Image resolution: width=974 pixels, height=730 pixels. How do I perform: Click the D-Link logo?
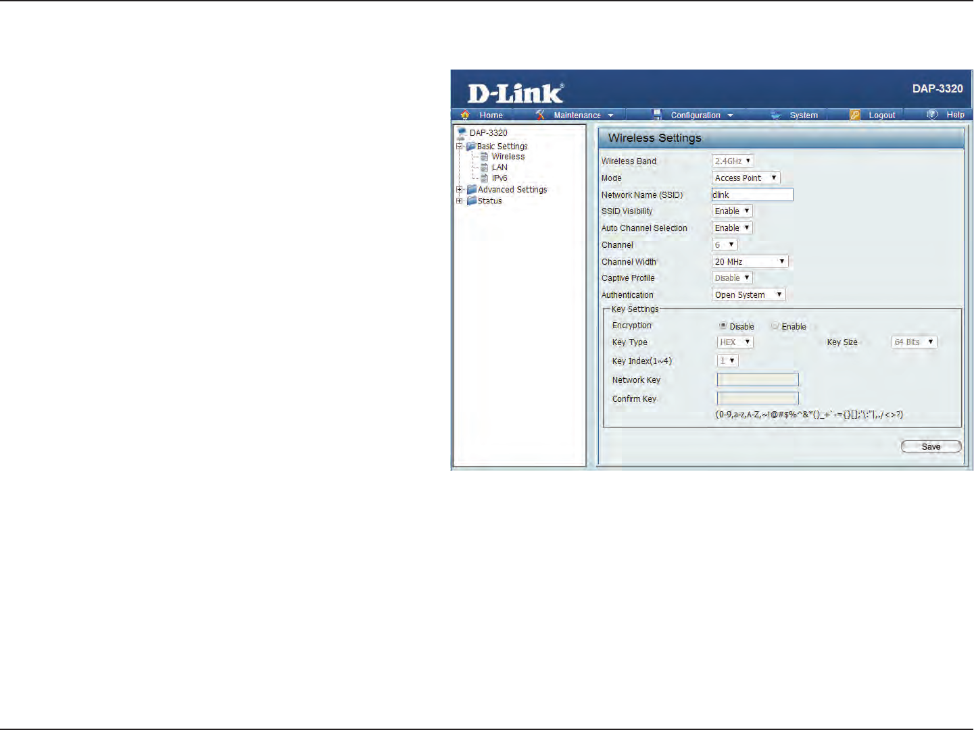tap(516, 93)
